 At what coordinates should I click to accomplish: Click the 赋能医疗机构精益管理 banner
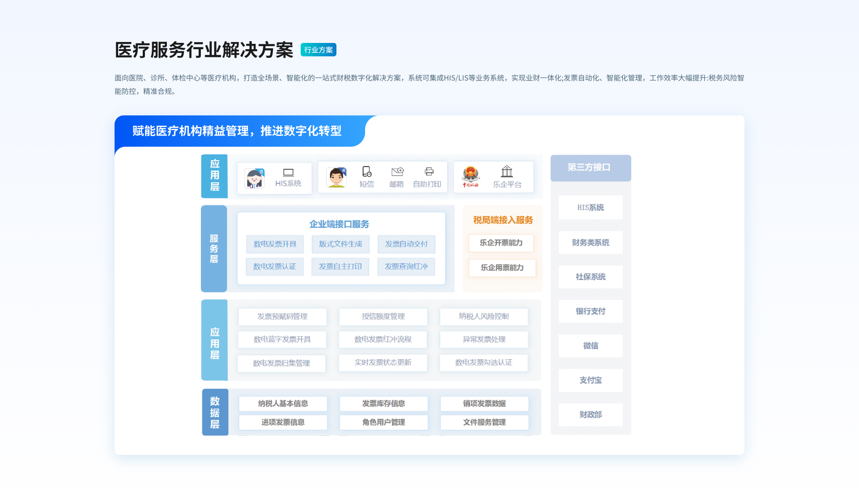click(x=237, y=131)
